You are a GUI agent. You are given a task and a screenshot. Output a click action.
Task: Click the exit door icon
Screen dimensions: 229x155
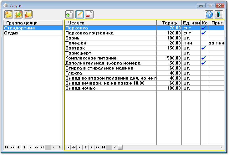(219, 14)
